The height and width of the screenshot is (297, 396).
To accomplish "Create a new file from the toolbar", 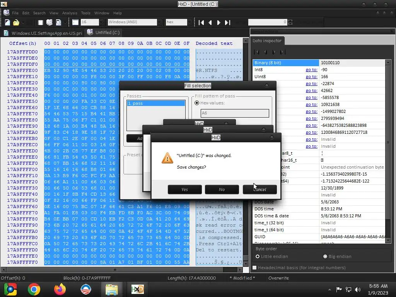I will pyautogui.click(x=7, y=22).
